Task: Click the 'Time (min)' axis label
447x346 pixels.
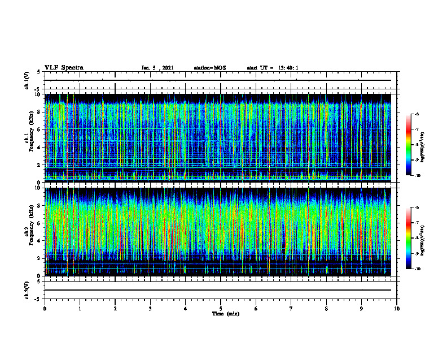Action: pyautogui.click(x=226, y=314)
